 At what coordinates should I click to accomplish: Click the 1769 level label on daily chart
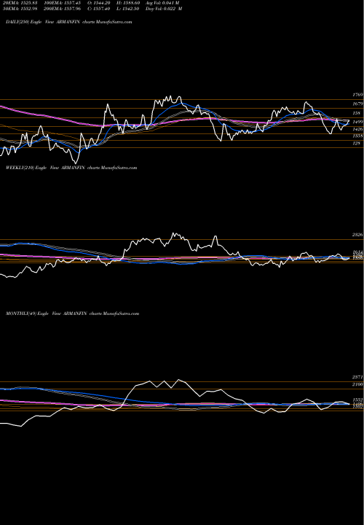(357, 95)
